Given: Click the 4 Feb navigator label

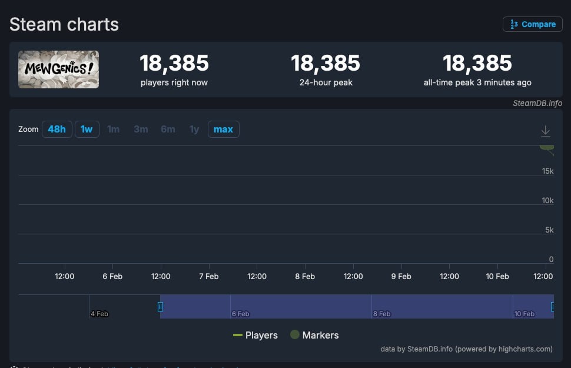Looking at the screenshot, I should (x=99, y=314).
